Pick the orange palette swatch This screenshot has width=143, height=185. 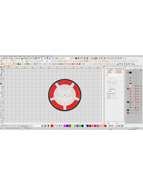pos(93,126)
